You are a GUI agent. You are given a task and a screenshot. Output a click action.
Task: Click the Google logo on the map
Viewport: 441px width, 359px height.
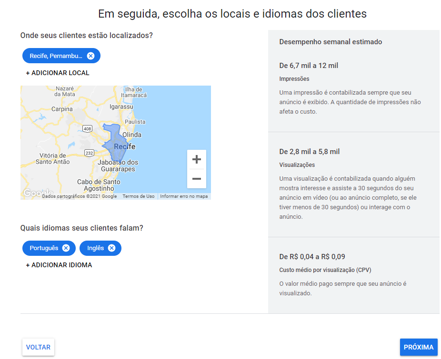tap(38, 193)
